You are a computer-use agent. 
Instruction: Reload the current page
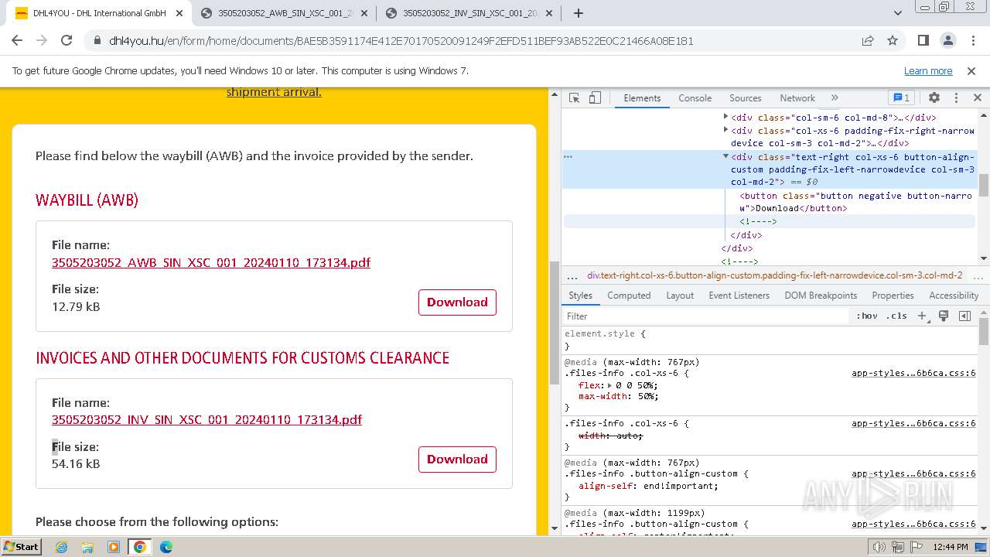[67, 41]
